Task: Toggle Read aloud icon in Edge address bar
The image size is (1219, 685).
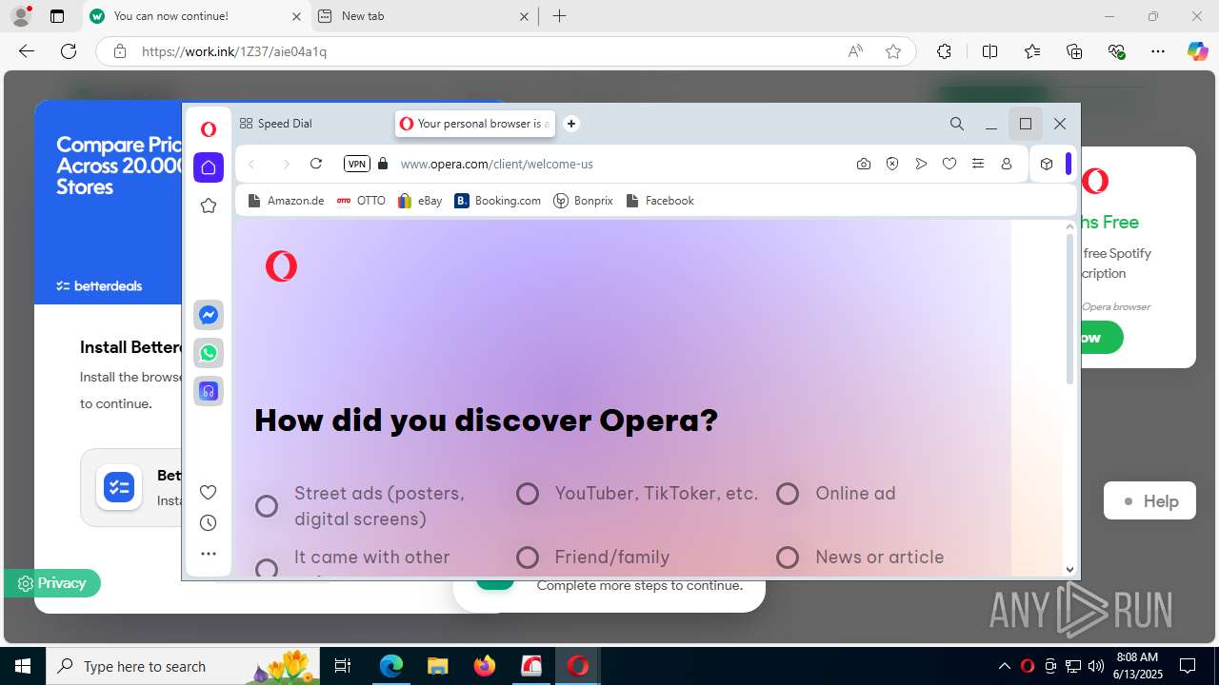Action: click(855, 51)
